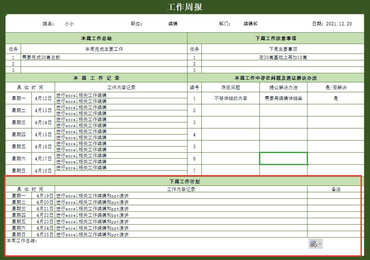
Task: Select the bottom 本周工作总结: notes cell
Action: pyautogui.click(x=185, y=247)
